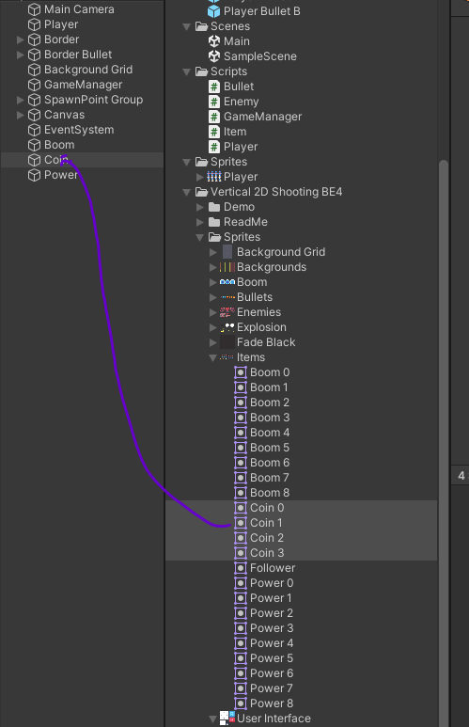Select the Player C# script icon in Scripts
The height and width of the screenshot is (727, 469).
tap(214, 147)
